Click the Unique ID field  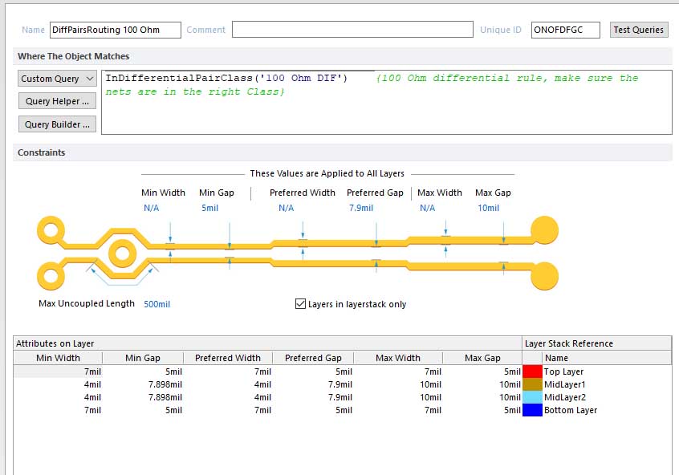tap(565, 30)
